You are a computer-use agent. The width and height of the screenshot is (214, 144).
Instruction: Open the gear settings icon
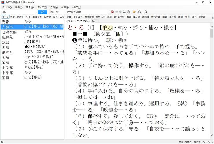click(x=145, y=12)
